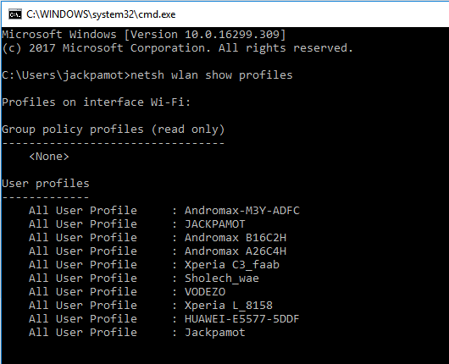Screen dimensions: 449x364
Task: Click the C:\WINDOWS\system32\cmd.exe window title
Action: pyautogui.click(x=101, y=14)
